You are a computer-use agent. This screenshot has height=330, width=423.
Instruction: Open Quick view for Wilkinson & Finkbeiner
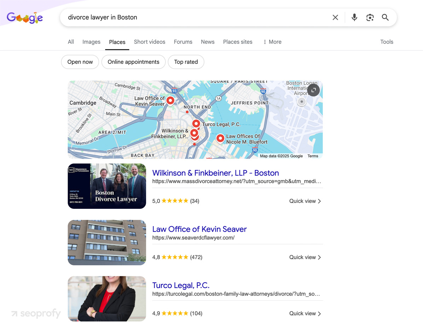pyautogui.click(x=305, y=201)
